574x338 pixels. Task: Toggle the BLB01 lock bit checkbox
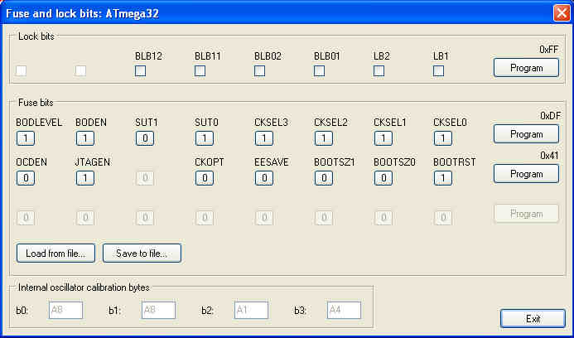click(x=319, y=70)
